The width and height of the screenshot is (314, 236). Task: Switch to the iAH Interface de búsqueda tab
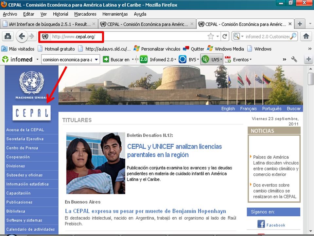[x=49, y=24]
